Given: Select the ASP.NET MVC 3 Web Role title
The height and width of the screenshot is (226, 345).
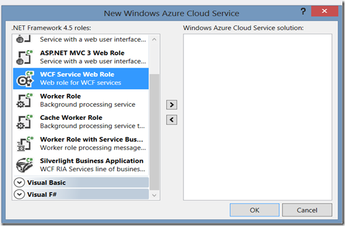Looking at the screenshot, I should [x=82, y=53].
